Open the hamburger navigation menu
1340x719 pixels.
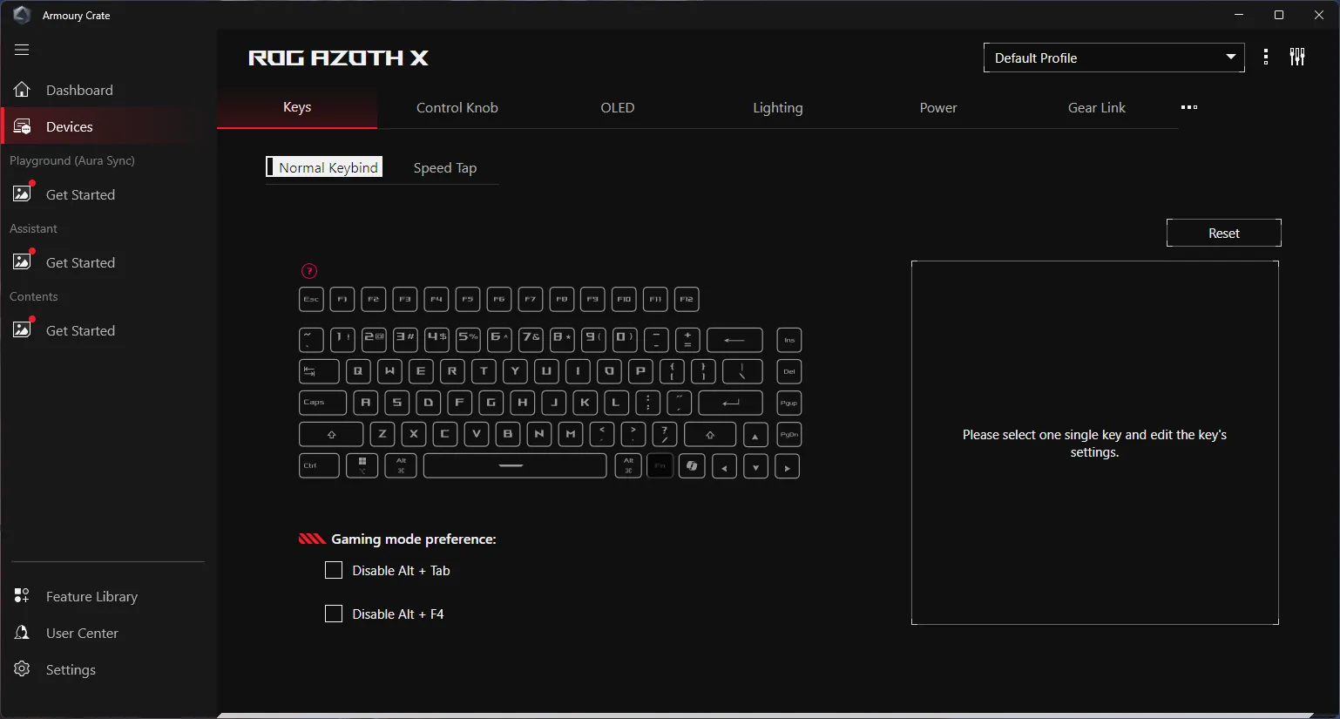(x=22, y=50)
